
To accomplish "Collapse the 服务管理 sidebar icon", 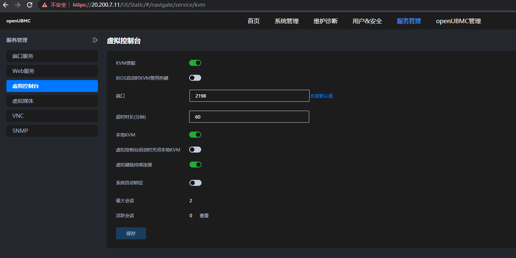I will (95, 40).
